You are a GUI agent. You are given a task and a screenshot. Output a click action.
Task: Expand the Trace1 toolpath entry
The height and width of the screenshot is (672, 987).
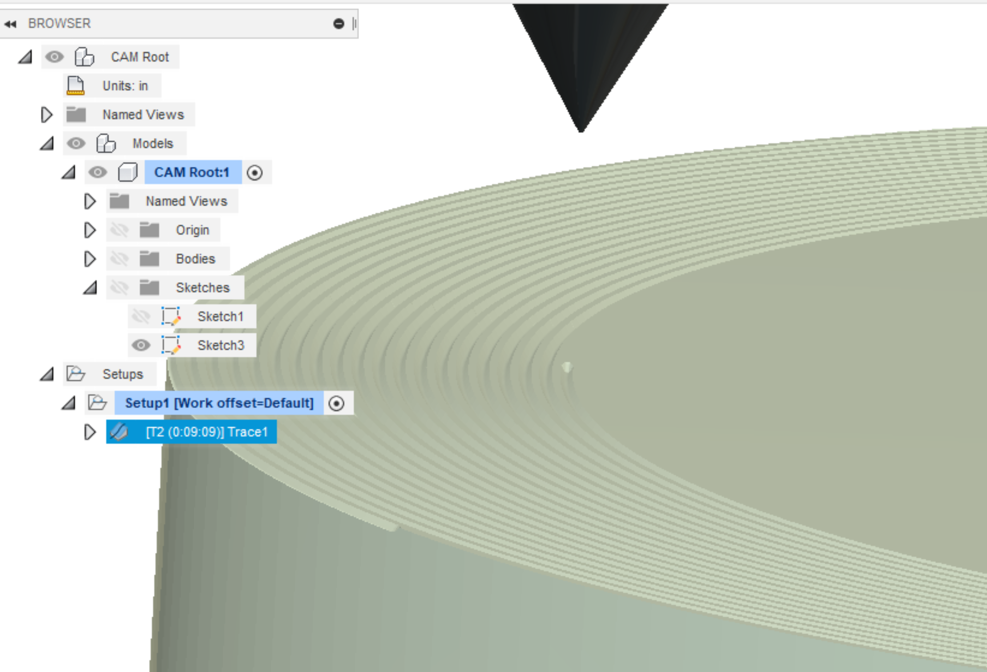pyautogui.click(x=89, y=432)
